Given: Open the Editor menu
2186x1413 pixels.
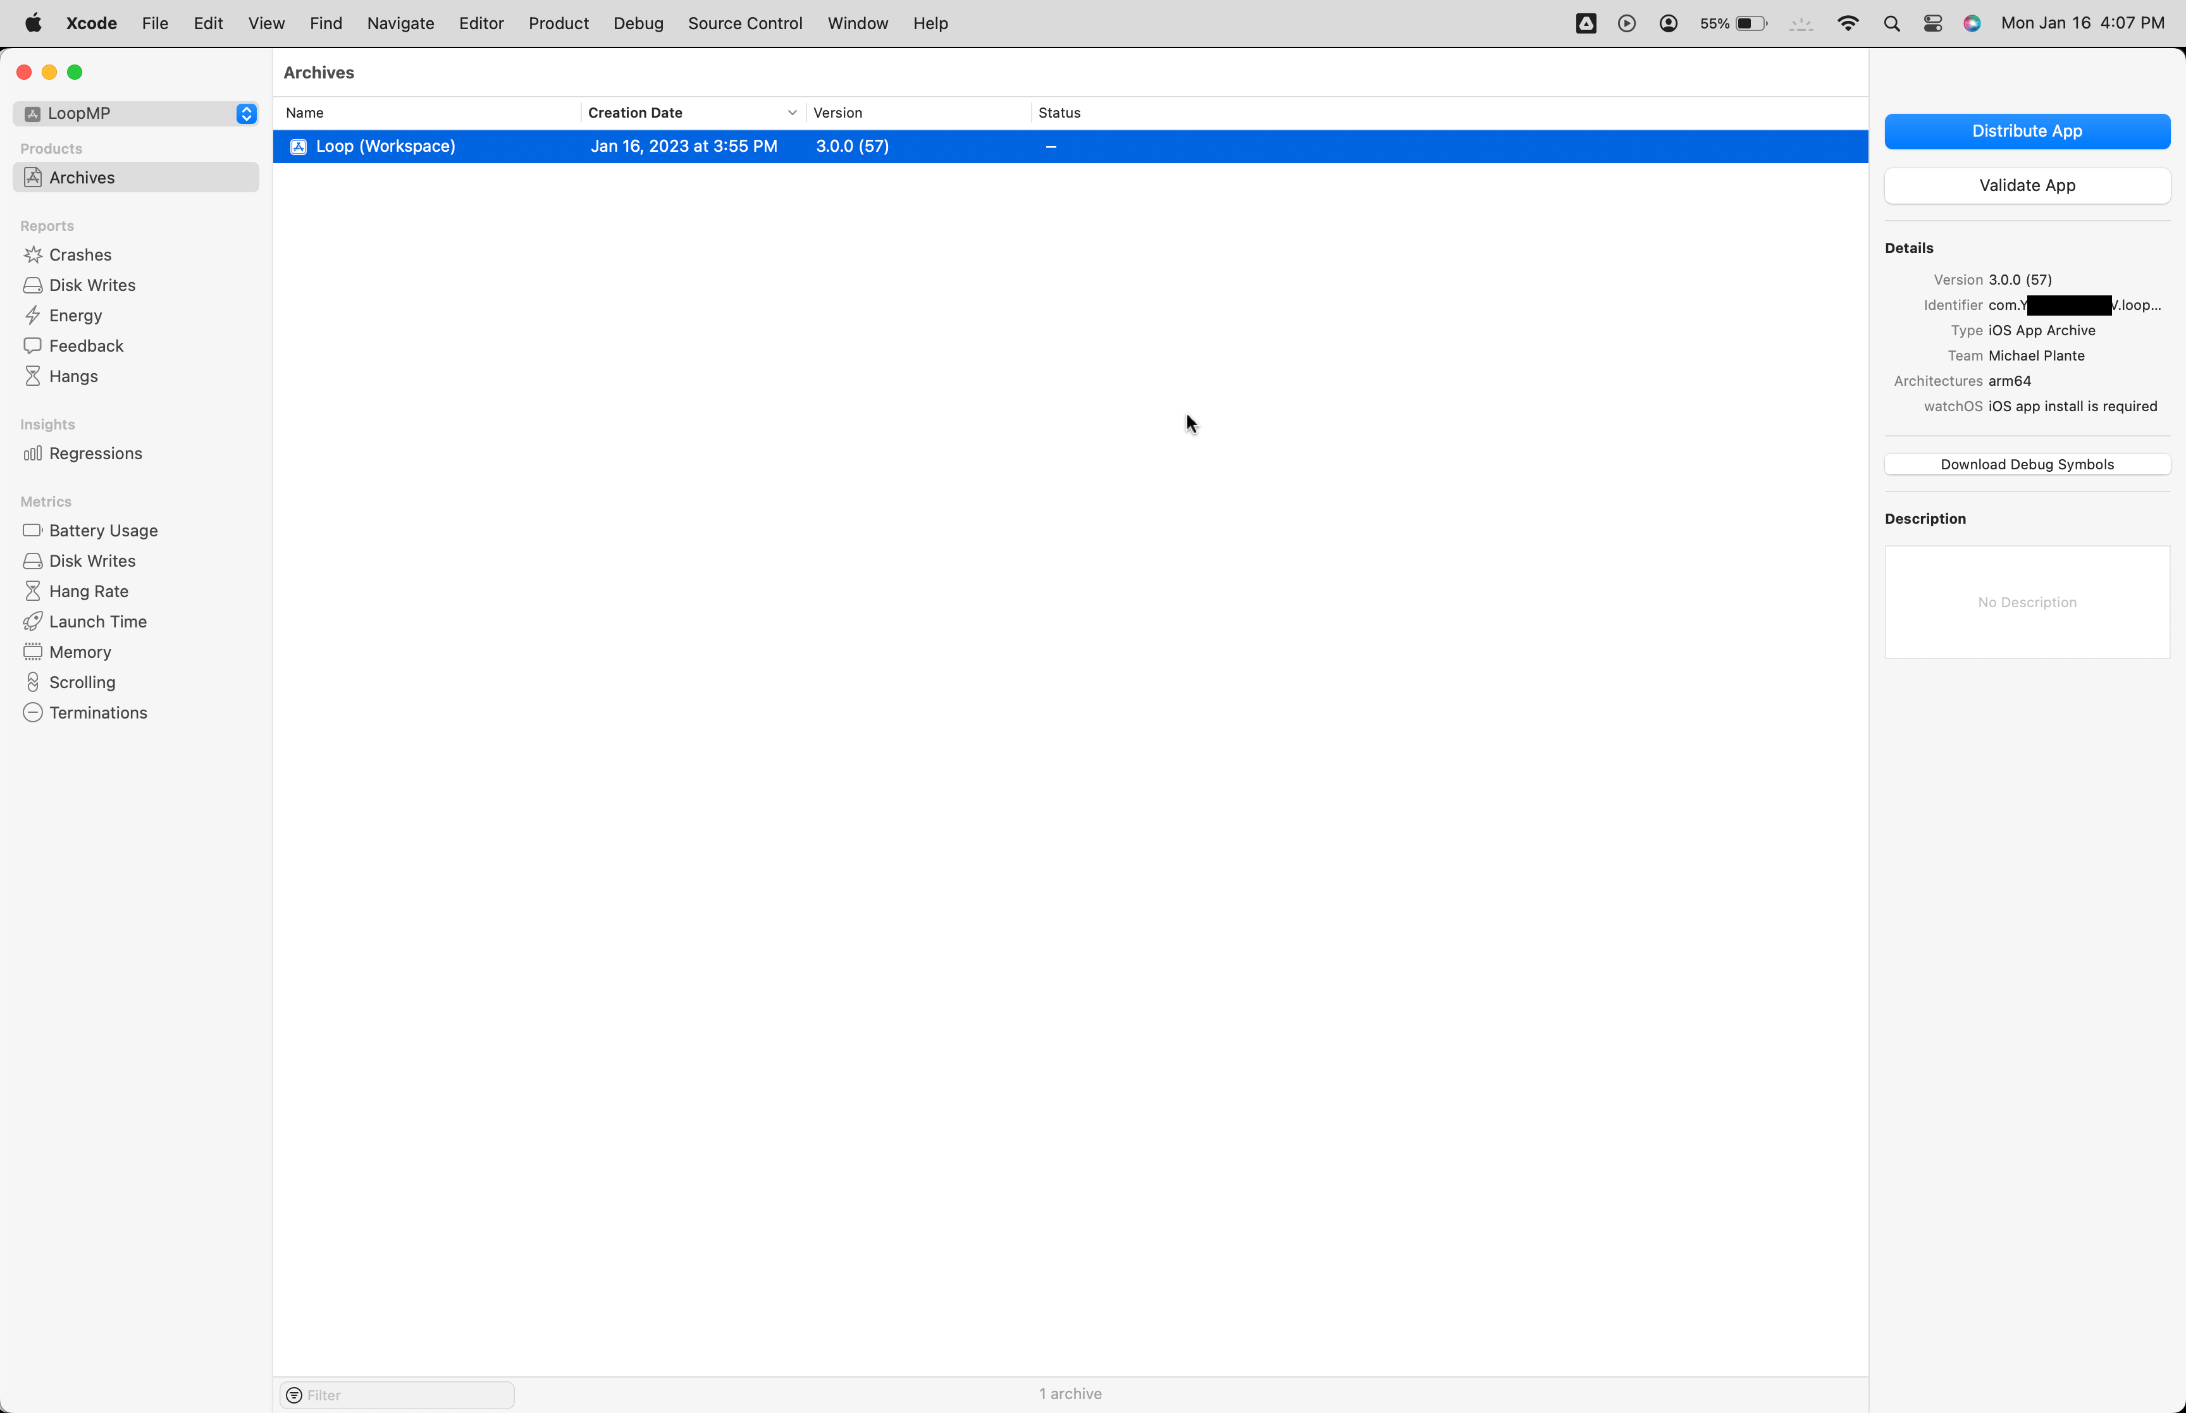Looking at the screenshot, I should point(481,23).
